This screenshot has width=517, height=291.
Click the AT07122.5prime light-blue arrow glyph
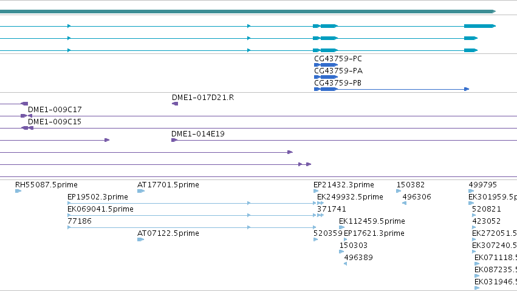(141, 239)
